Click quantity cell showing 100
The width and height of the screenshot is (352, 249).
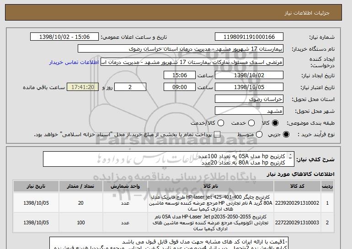(80, 223)
